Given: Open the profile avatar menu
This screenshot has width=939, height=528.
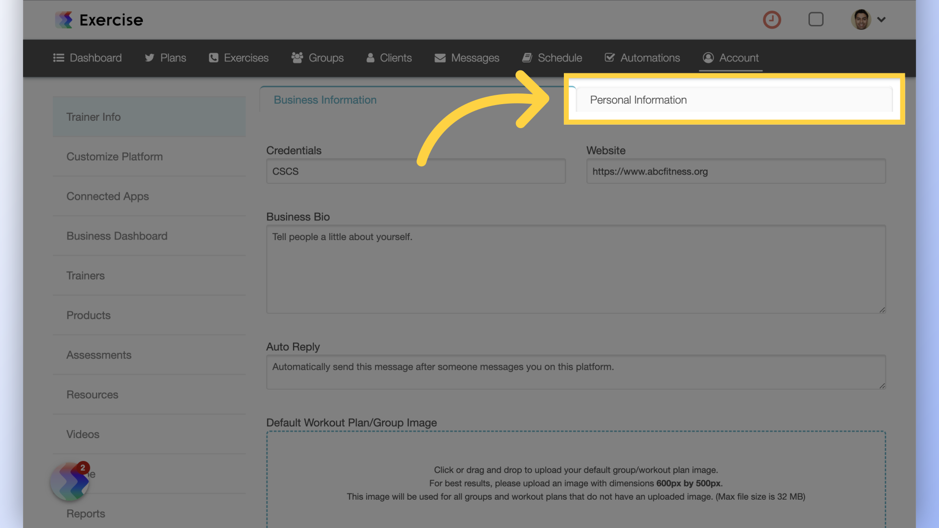Looking at the screenshot, I should (861, 20).
